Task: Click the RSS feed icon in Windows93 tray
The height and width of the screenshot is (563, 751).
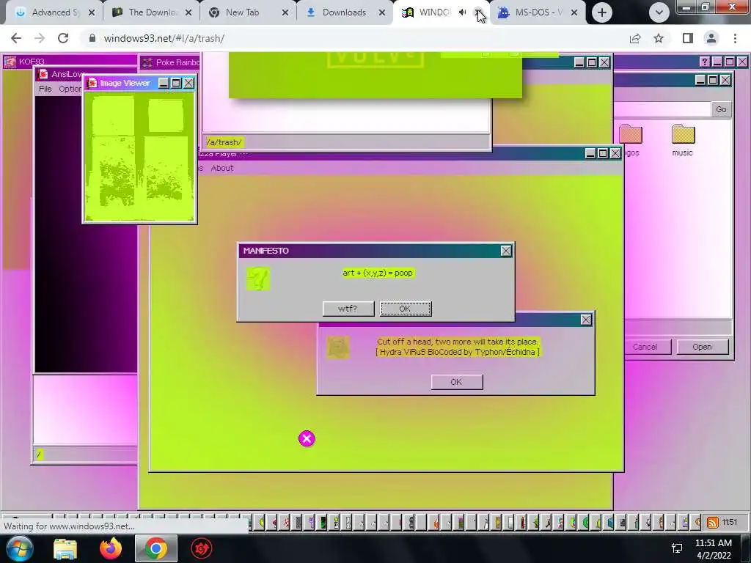Action: 712,522
